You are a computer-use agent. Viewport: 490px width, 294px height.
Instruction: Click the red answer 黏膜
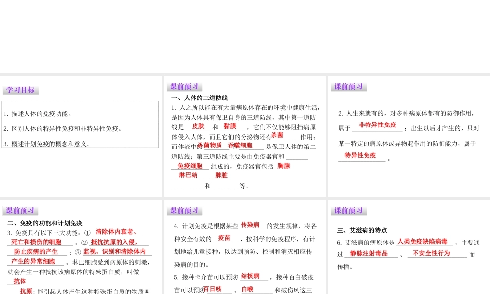click(230, 126)
